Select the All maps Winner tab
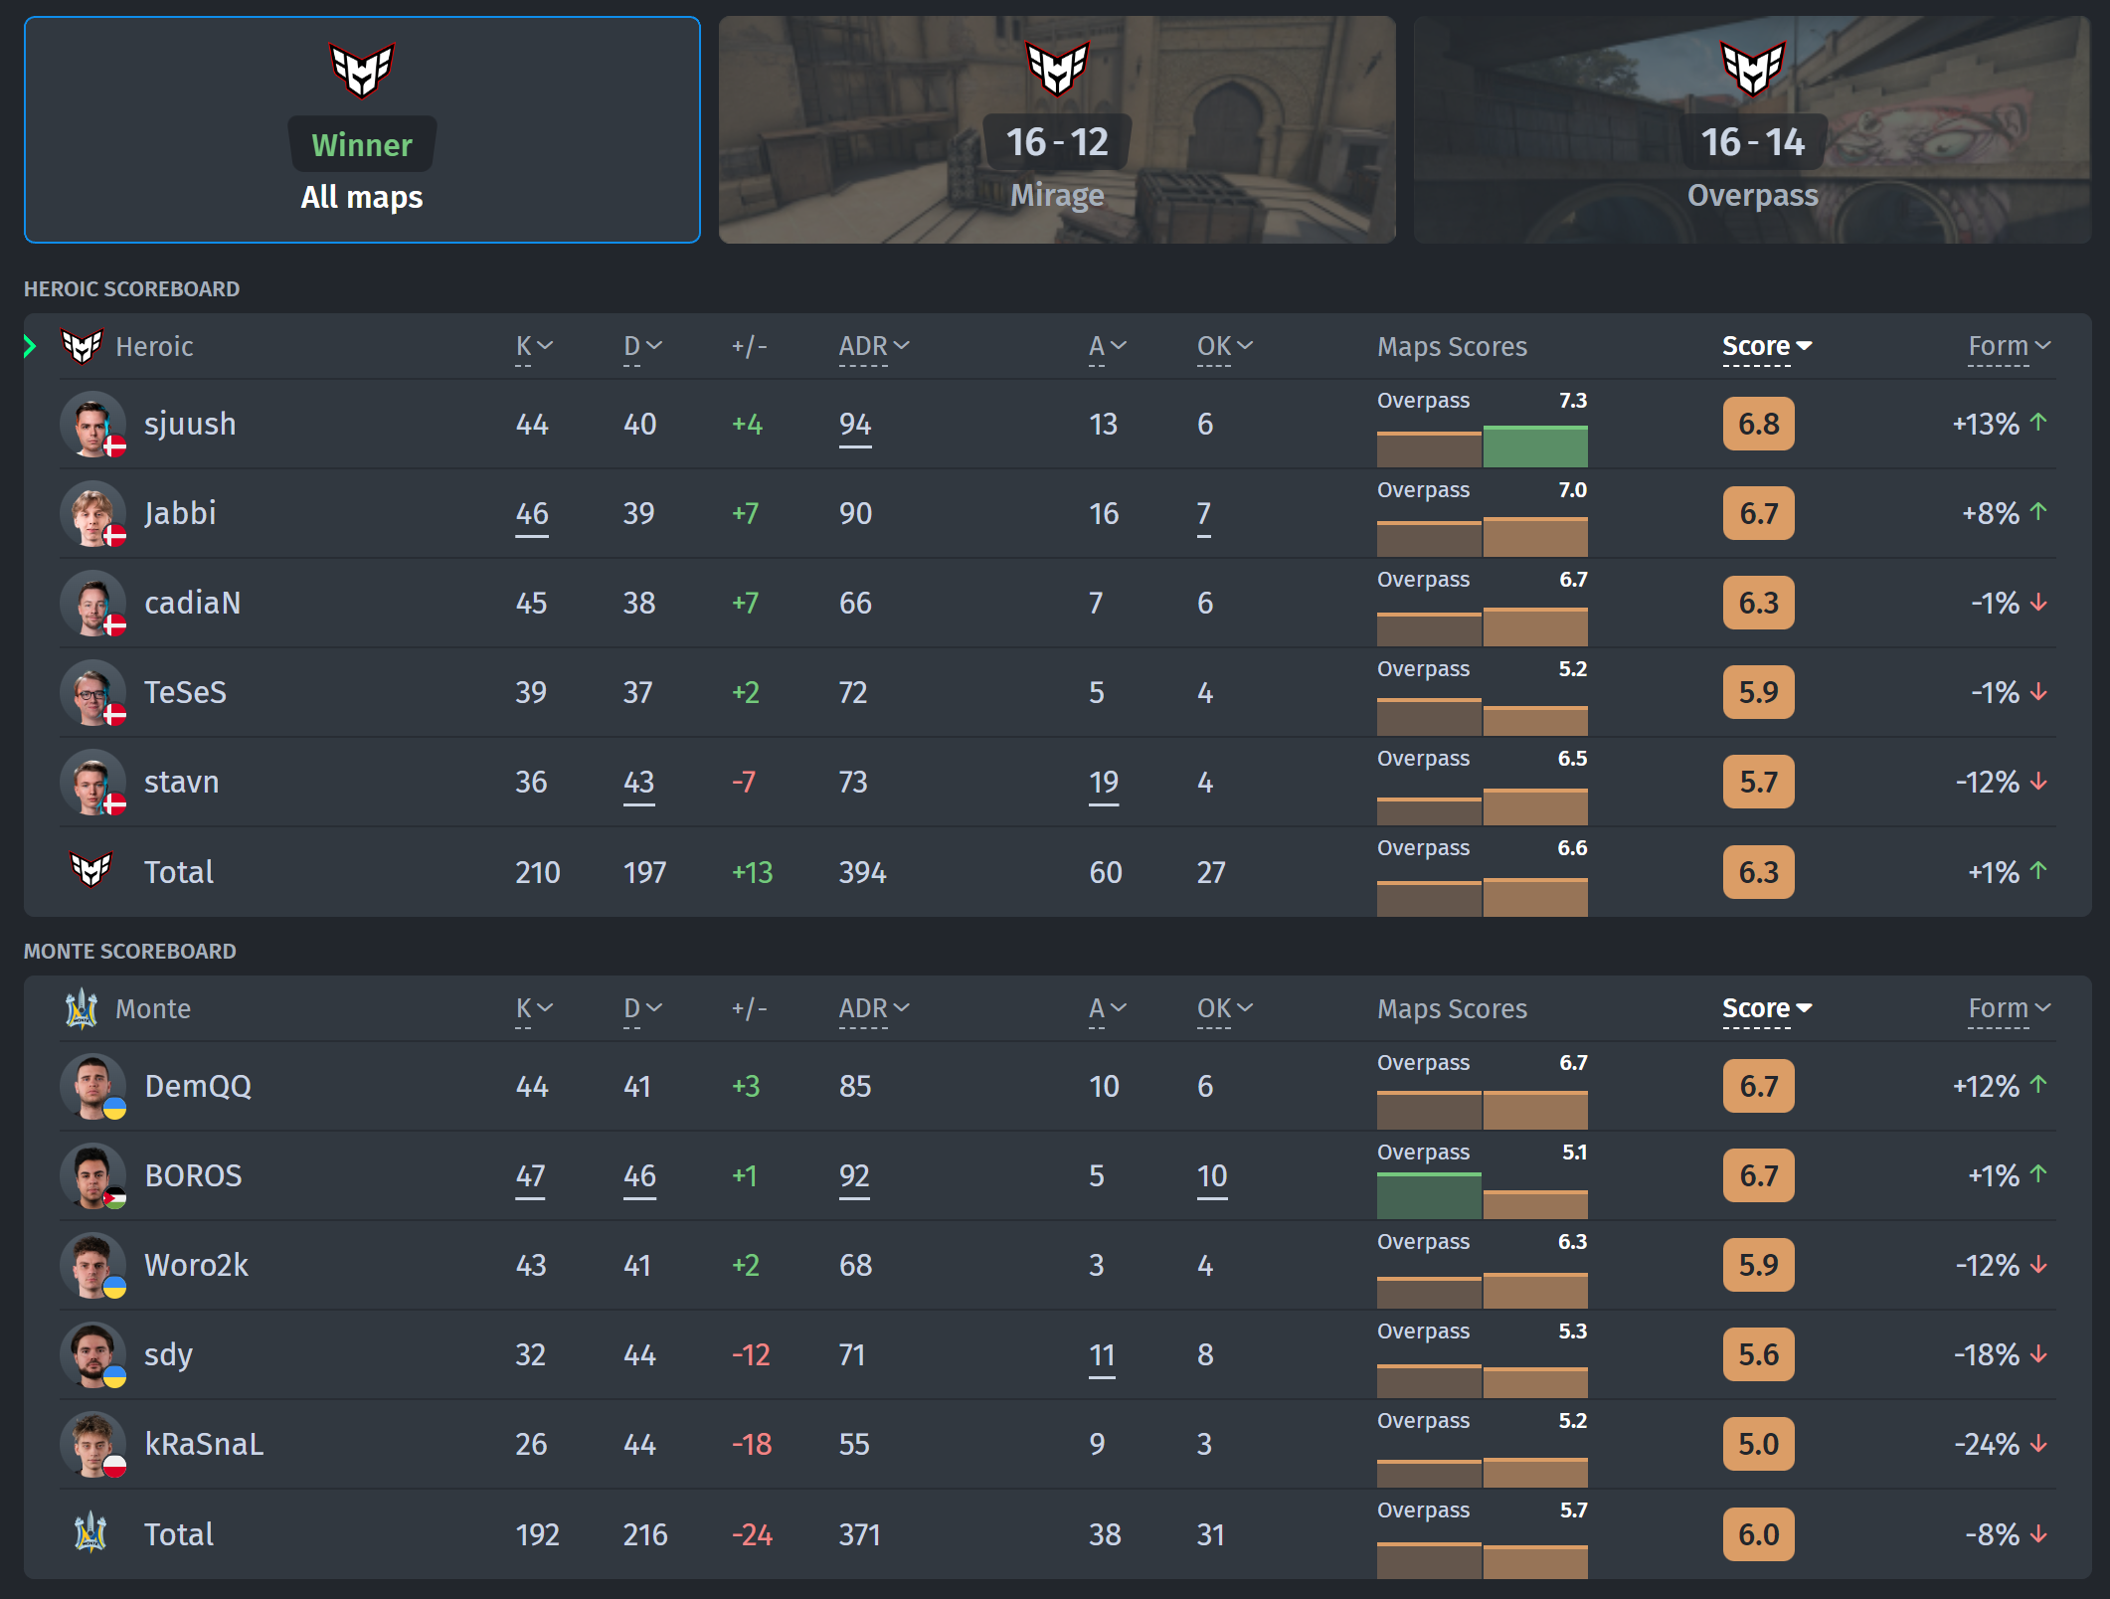The image size is (2110, 1599). click(362, 129)
